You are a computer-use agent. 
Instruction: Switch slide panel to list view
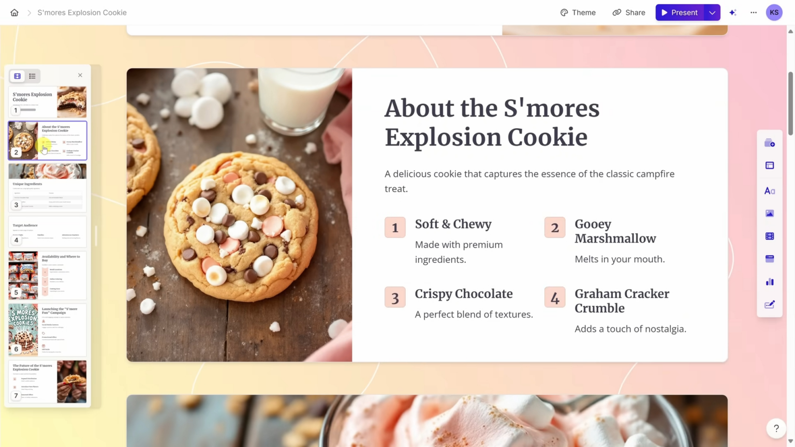pos(32,76)
